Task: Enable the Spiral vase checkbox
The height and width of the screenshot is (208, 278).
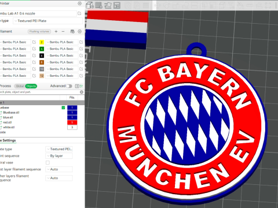Action: [47, 162]
